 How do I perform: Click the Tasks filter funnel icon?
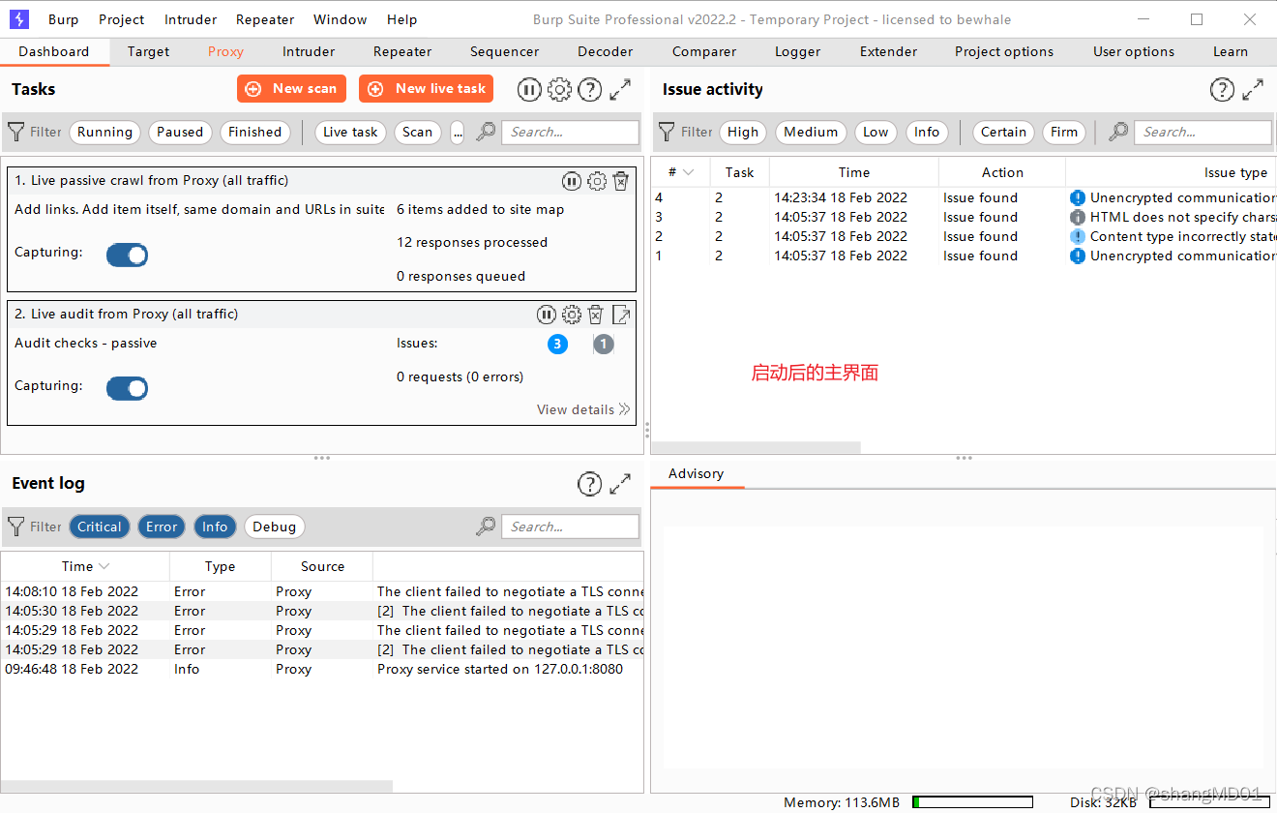16,132
